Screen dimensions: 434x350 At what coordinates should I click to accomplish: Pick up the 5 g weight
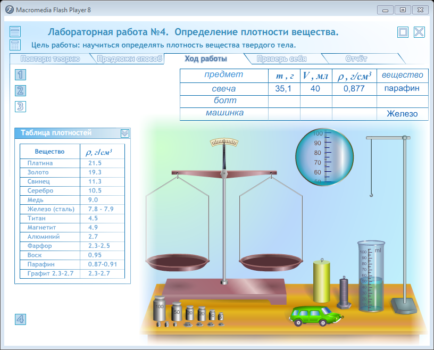pos(221,316)
